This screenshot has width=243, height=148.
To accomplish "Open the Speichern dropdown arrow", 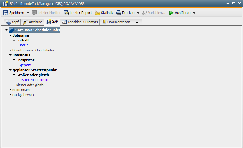I will (28, 13).
